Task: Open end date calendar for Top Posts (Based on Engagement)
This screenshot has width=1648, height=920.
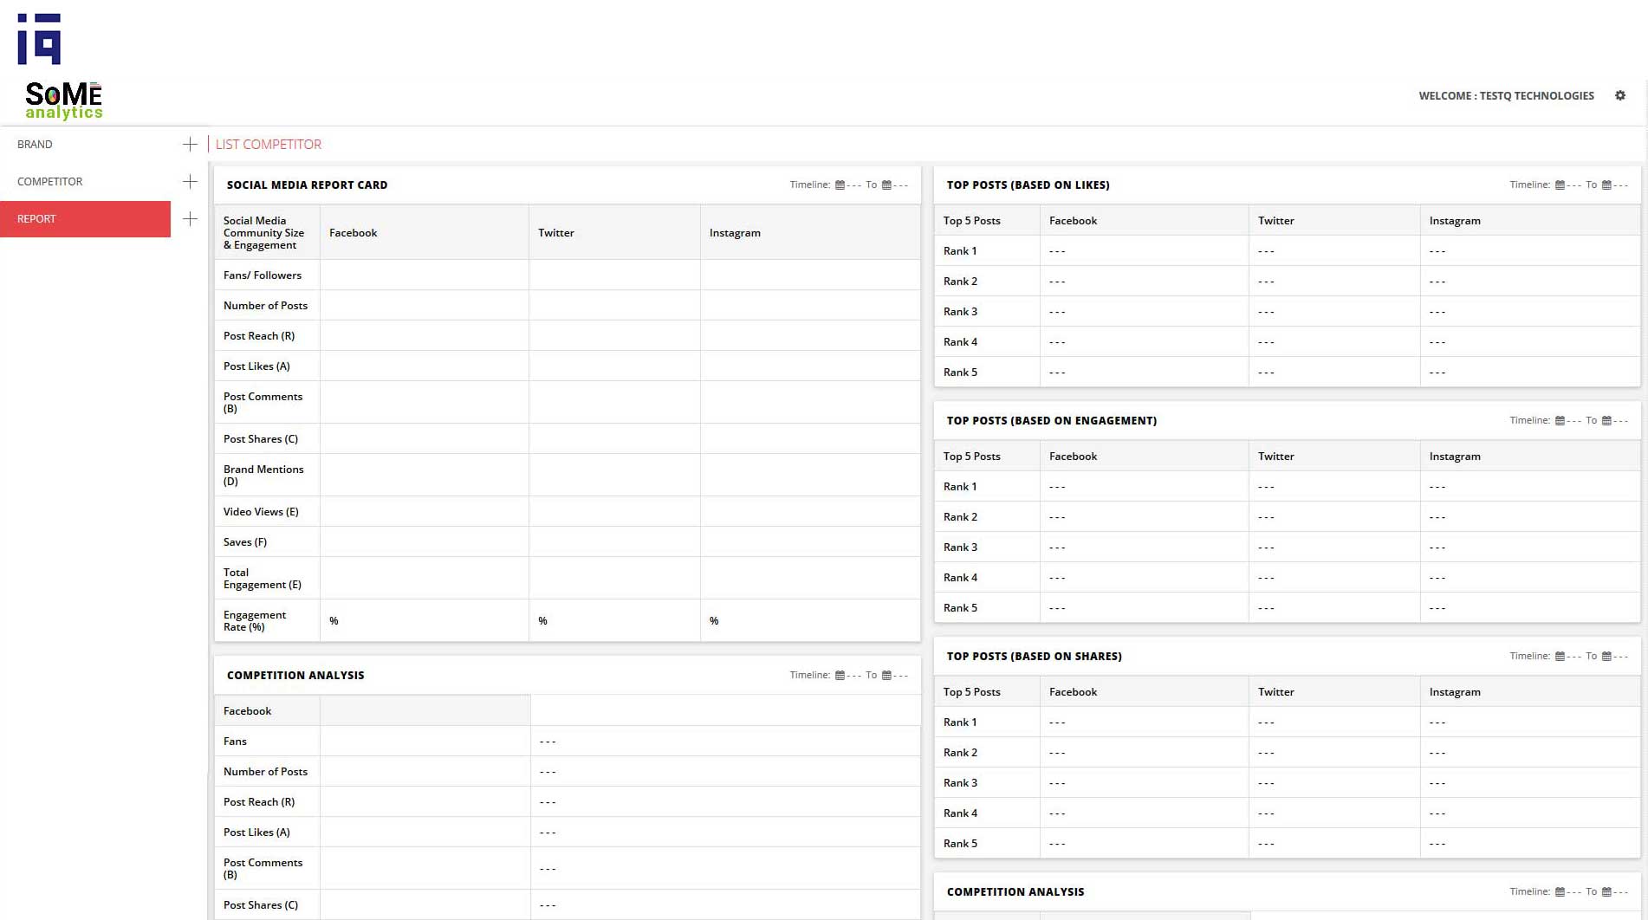Action: pos(1606,420)
